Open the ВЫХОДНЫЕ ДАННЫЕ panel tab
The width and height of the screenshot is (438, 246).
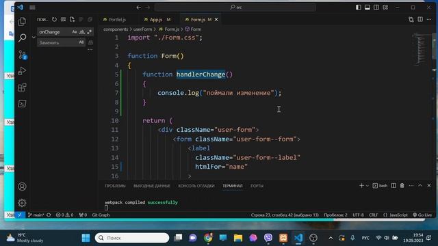(x=152, y=186)
